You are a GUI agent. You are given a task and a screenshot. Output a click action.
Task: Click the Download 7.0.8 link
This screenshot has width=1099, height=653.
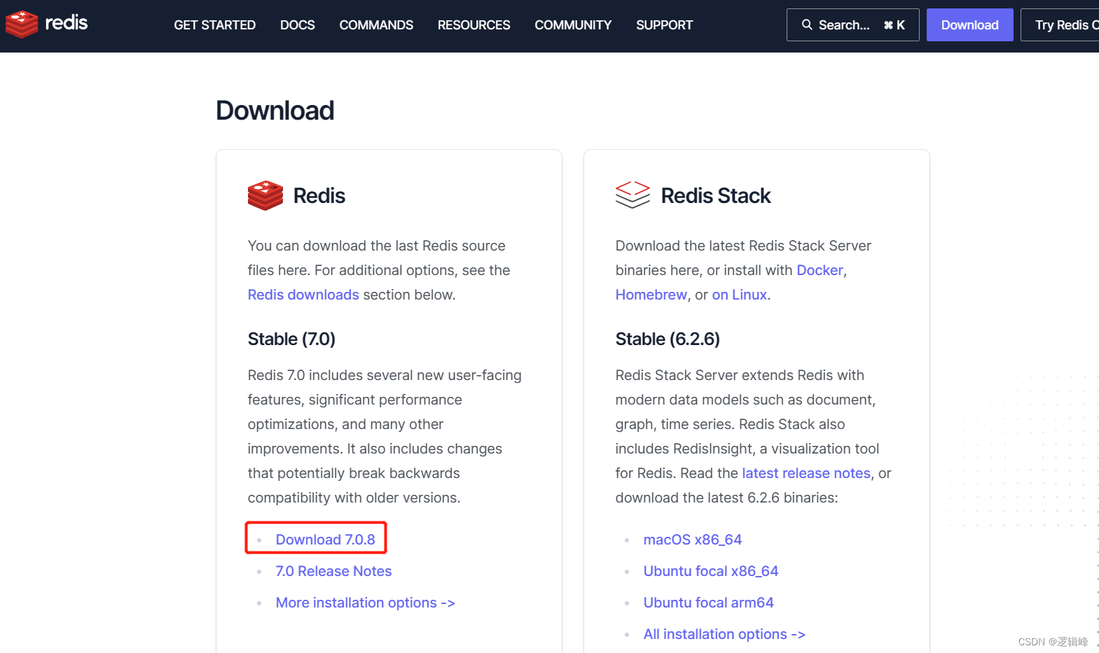pyautogui.click(x=325, y=540)
